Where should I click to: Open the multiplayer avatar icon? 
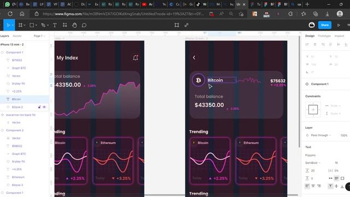[312, 25]
